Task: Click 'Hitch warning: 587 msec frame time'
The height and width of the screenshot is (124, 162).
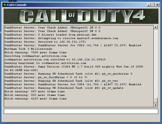Action: pyautogui.click(x=34, y=91)
